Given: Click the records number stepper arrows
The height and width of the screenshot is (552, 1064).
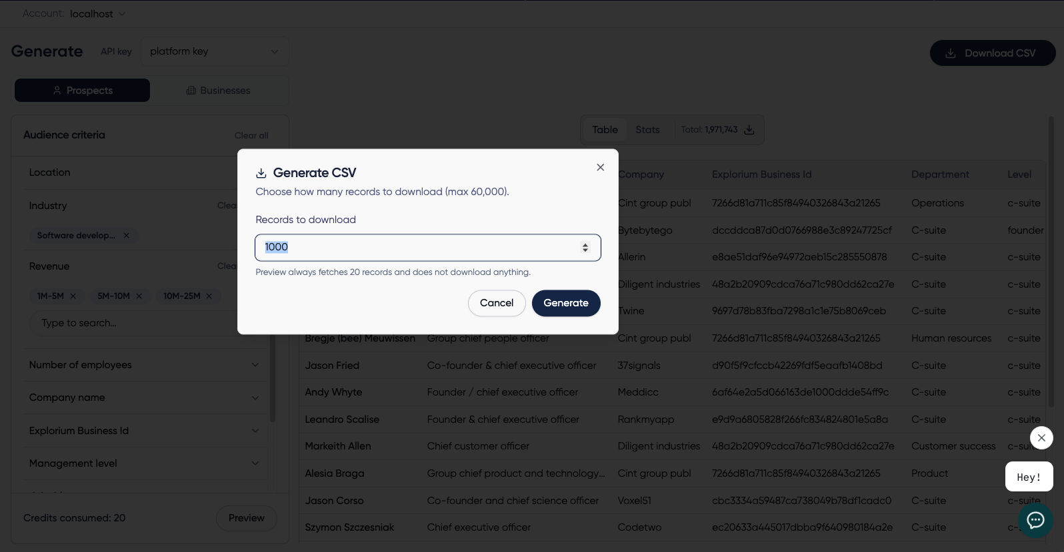Looking at the screenshot, I should (x=585, y=248).
